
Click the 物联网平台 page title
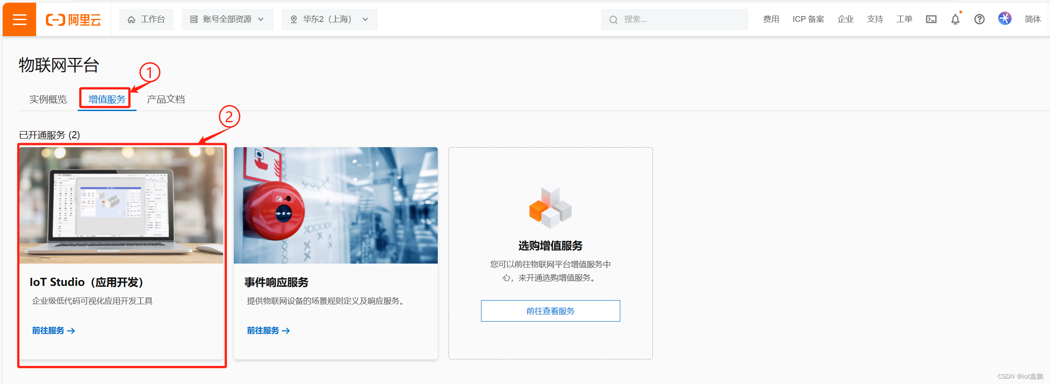click(59, 65)
